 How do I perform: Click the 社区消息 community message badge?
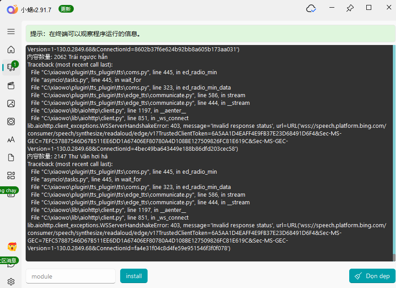(9, 261)
